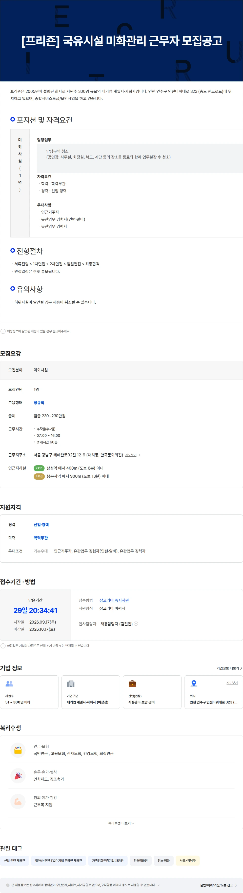Viewport: 243px width, 893px height.
Task: Select the 서울>강남구 tag
Action: pyautogui.click(x=188, y=861)
